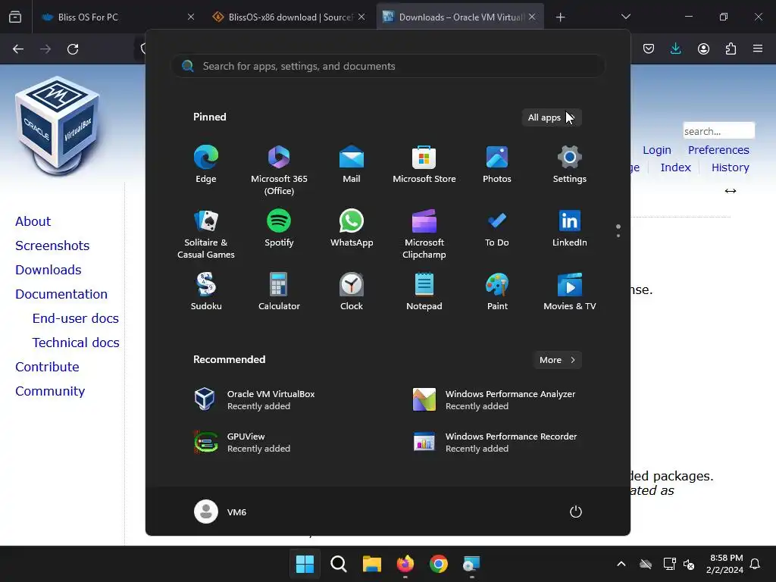776x582 pixels.
Task: Open Firefox hamburger application menu
Action: coord(758,48)
